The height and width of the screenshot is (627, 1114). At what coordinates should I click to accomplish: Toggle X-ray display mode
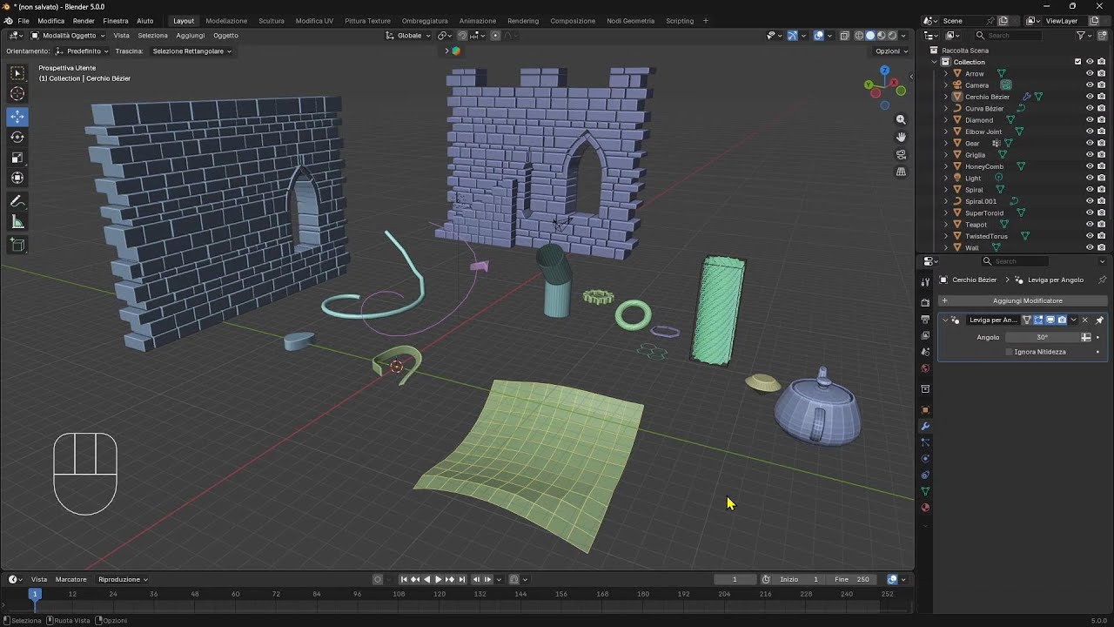click(x=844, y=36)
